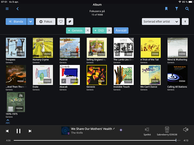The image size is (194, 145).
Task: Remove the Genesis focus filter
Action: pos(88,30)
